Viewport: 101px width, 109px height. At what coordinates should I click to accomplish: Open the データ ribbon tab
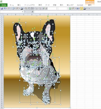47,5
